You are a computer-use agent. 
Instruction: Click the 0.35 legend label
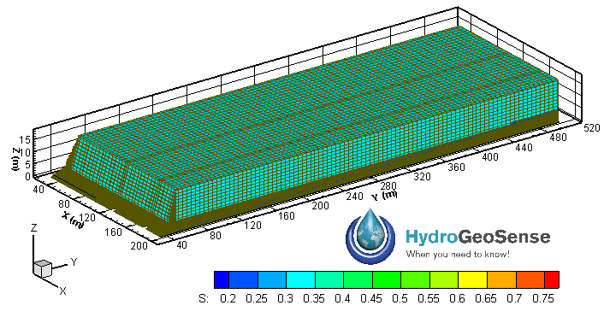pyautogui.click(x=314, y=299)
